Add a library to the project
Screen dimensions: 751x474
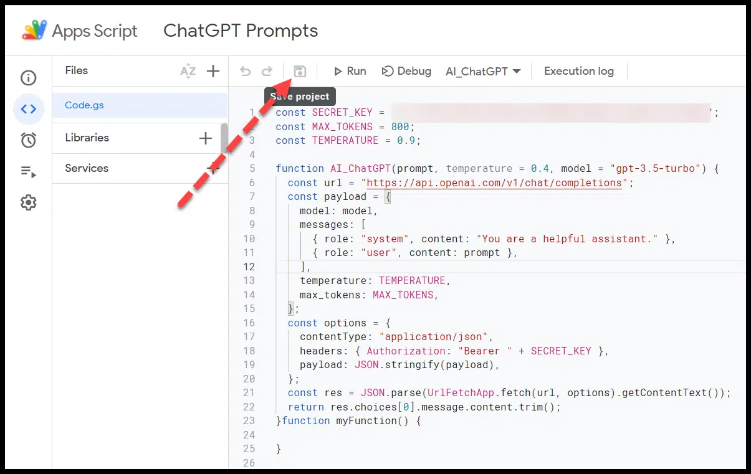pyautogui.click(x=206, y=138)
